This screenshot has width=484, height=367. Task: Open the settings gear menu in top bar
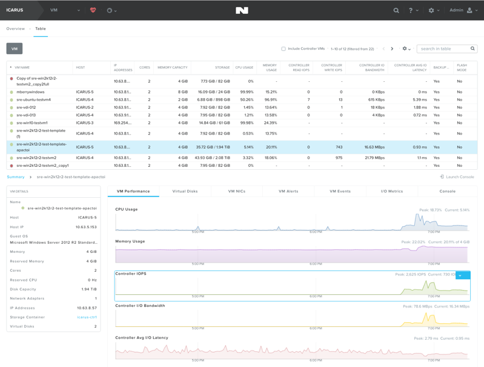click(434, 10)
